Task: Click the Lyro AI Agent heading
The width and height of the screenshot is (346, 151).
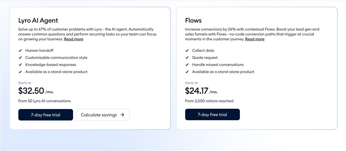Action: coord(38,20)
